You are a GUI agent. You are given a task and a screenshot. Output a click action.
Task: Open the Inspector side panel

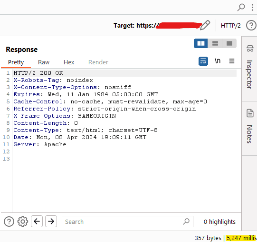click(x=249, y=74)
